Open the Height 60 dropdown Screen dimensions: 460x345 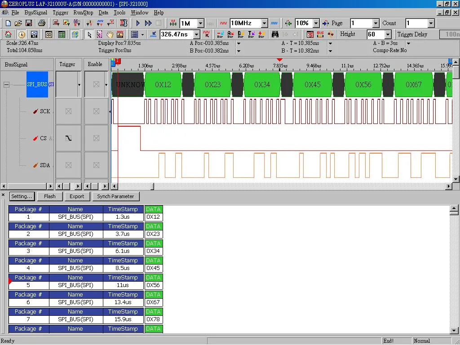[388, 34]
